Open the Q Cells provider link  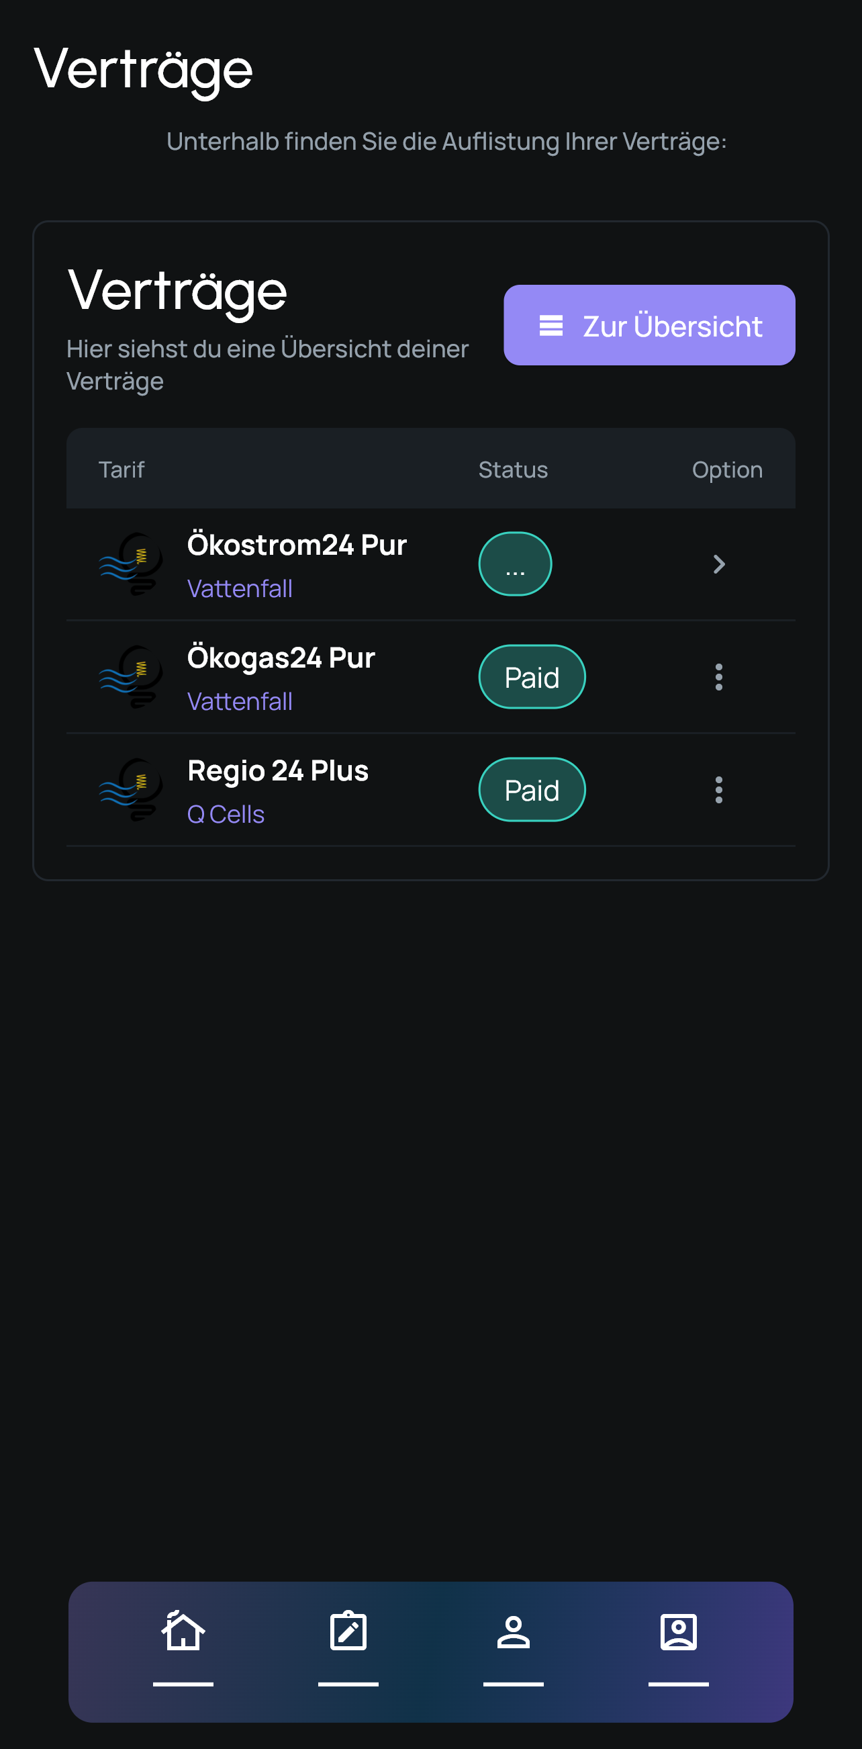point(226,814)
